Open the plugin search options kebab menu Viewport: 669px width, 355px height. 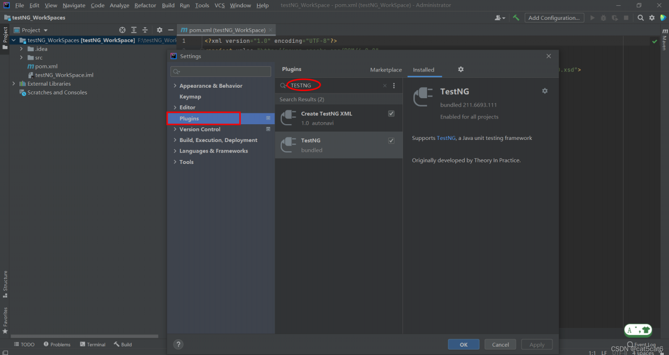[x=394, y=86]
